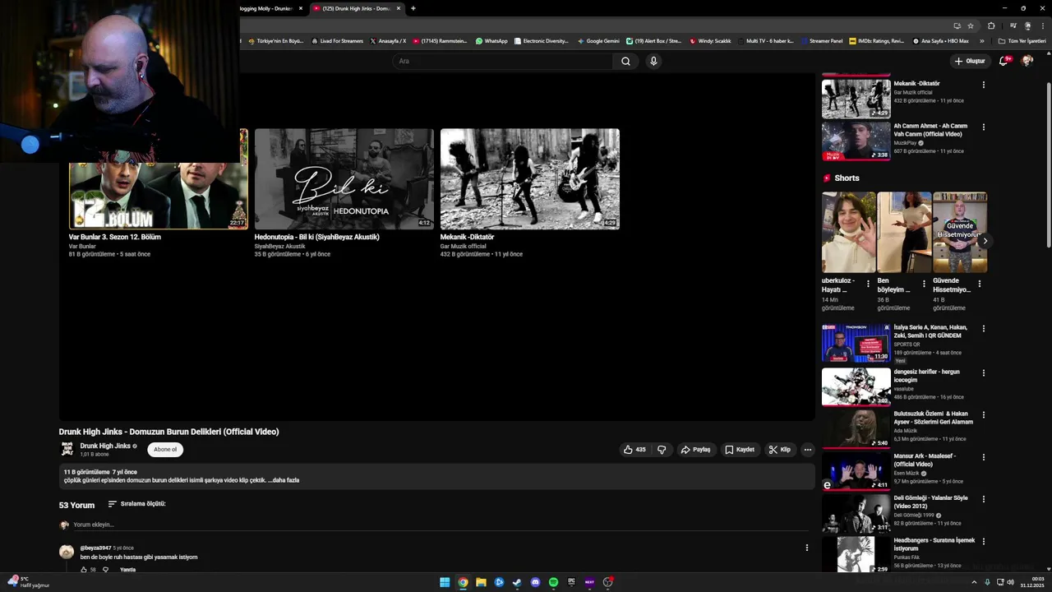Image resolution: width=1052 pixels, height=592 pixels.
Task: Open Discord from the taskbar
Action: (535, 582)
